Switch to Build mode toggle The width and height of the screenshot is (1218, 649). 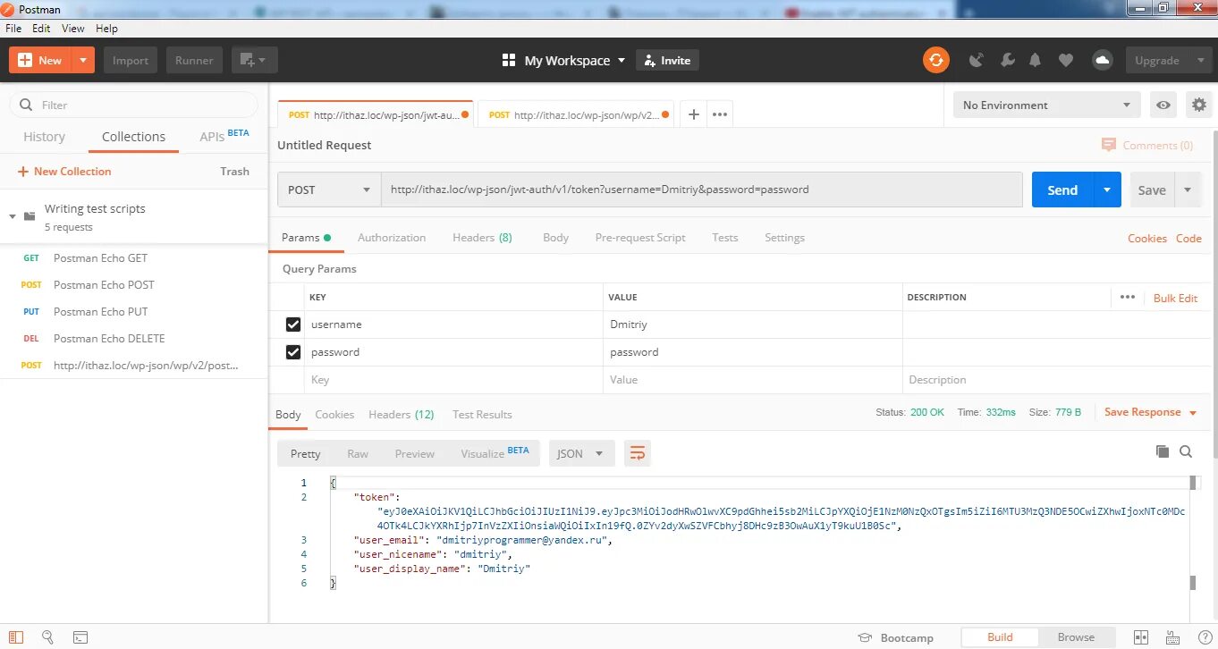(x=1000, y=637)
